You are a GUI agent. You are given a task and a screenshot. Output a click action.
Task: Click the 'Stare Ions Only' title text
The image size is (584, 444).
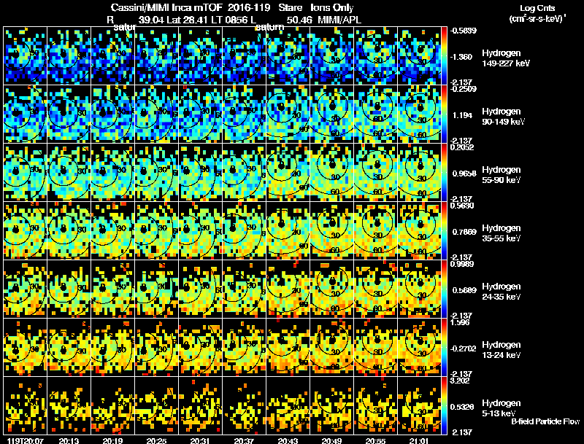click(x=316, y=7)
